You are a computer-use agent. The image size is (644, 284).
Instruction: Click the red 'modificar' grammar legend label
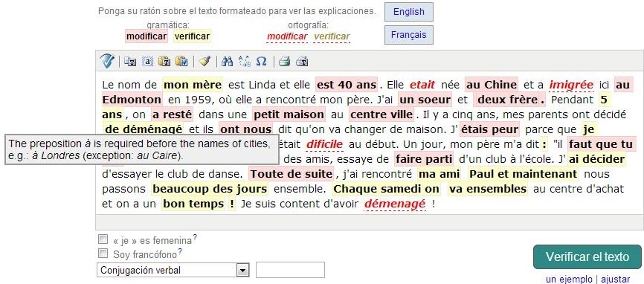pos(146,36)
